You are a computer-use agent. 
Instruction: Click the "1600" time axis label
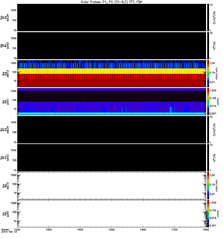[x=143, y=230]
